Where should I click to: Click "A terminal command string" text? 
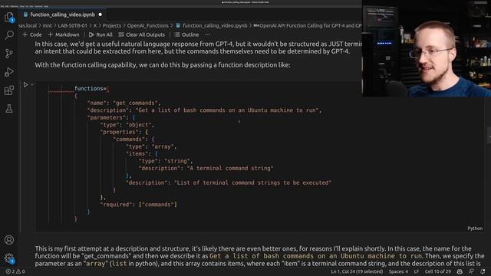230,169
